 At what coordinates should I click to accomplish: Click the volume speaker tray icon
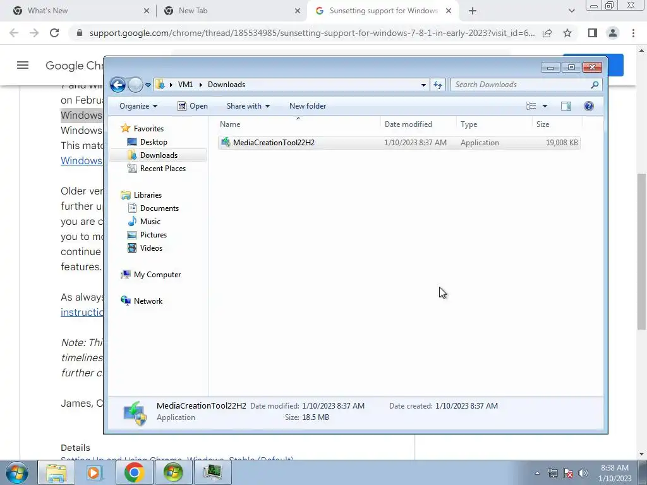[x=583, y=473]
